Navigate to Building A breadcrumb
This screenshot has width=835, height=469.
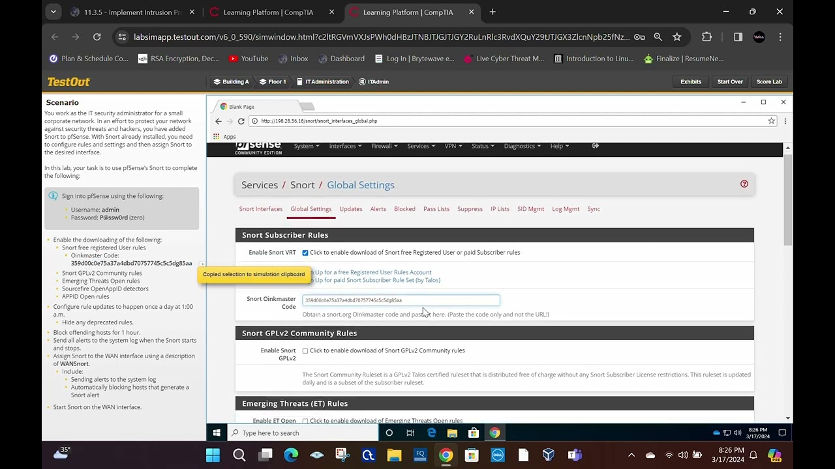point(232,81)
